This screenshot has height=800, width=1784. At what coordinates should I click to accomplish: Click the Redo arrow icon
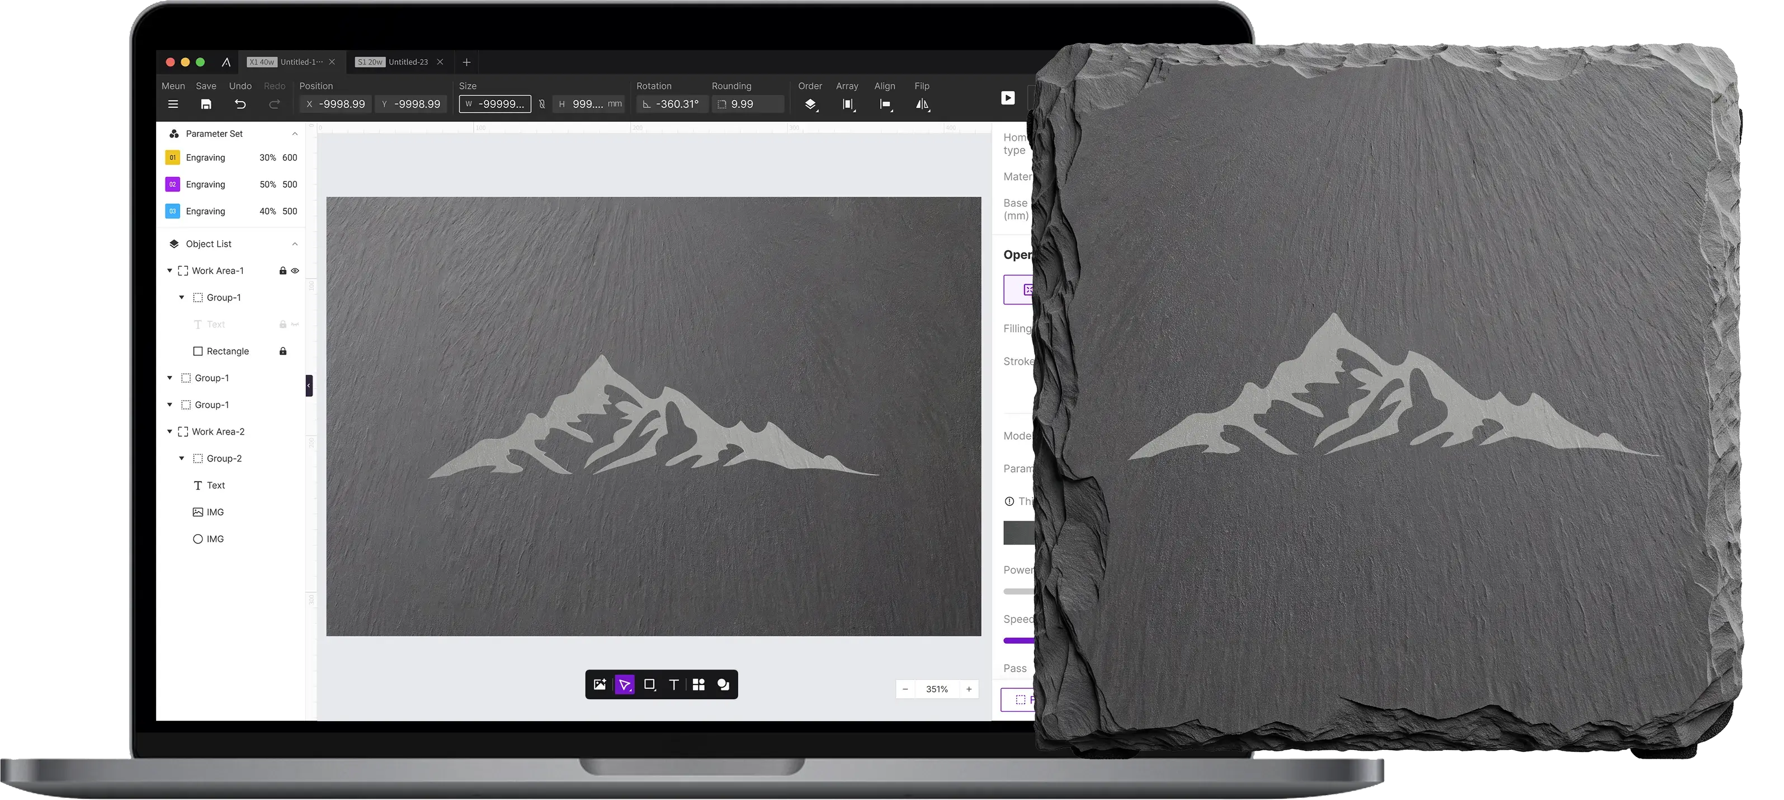point(274,104)
